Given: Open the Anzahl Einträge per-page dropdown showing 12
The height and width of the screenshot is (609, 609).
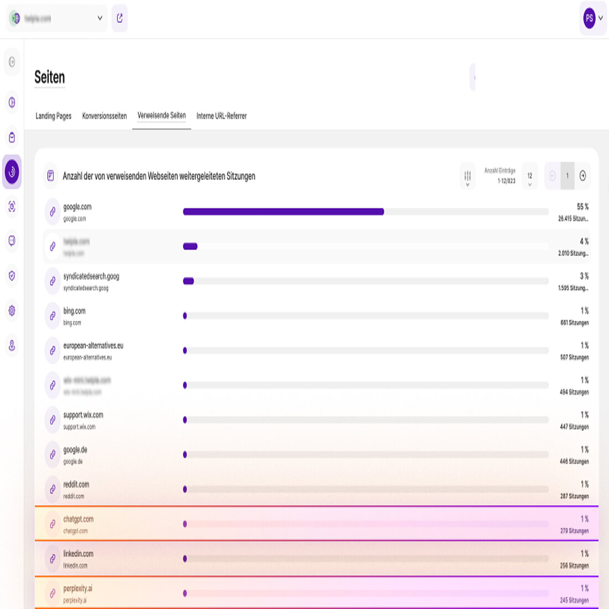Looking at the screenshot, I should pyautogui.click(x=529, y=176).
